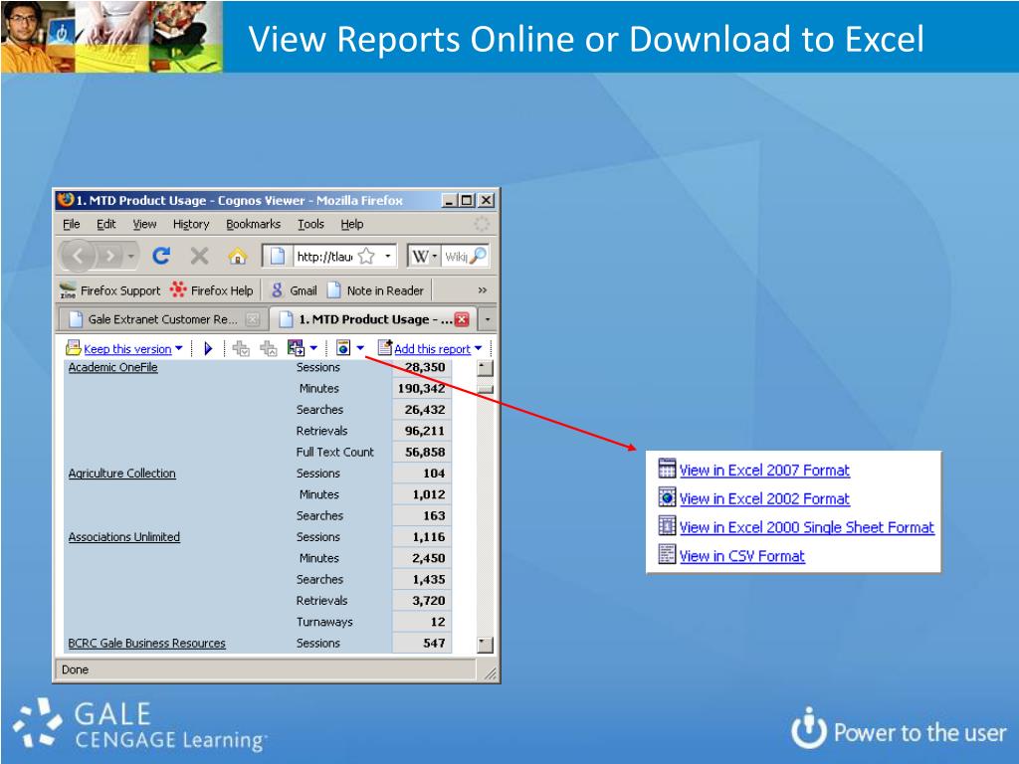
Task: Click the Go to related links icon
Action: tap(296, 348)
